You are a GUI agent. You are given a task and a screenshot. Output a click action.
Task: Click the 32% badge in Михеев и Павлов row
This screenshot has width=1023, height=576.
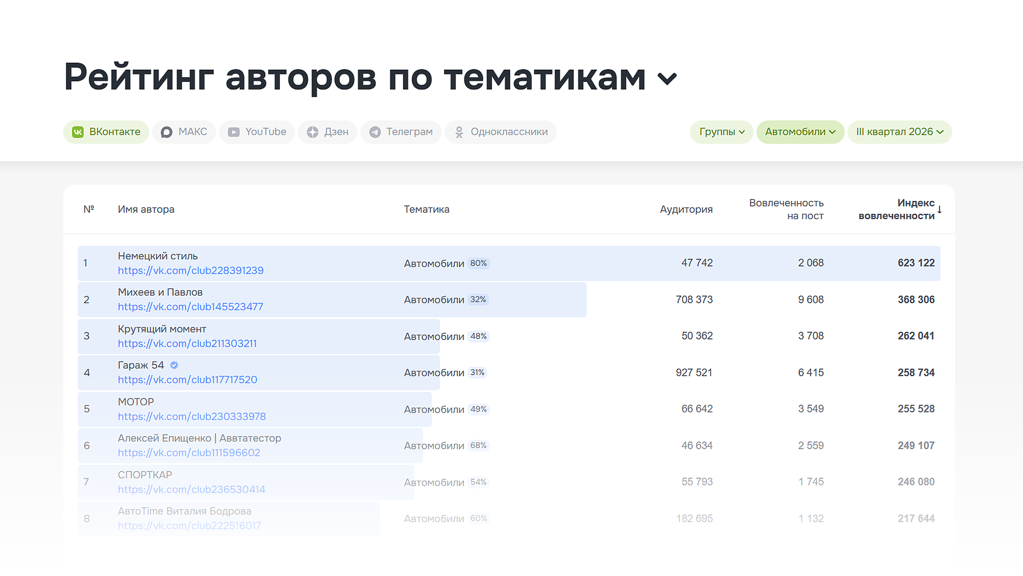pos(478,300)
